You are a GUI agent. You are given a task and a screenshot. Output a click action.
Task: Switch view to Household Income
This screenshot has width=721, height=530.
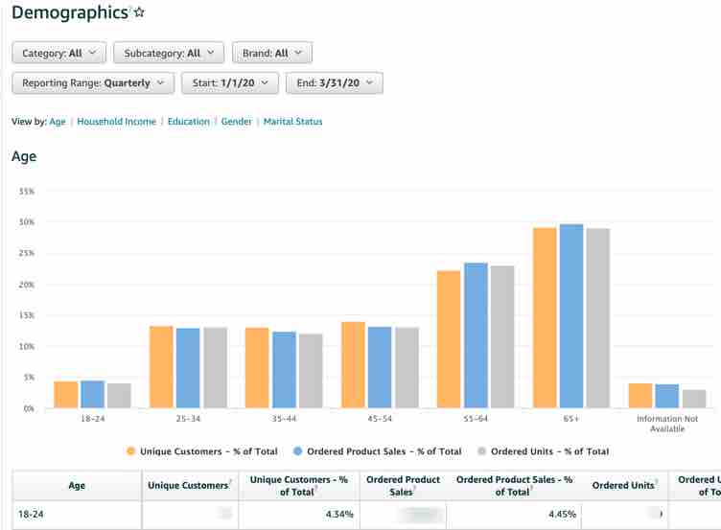tap(116, 122)
